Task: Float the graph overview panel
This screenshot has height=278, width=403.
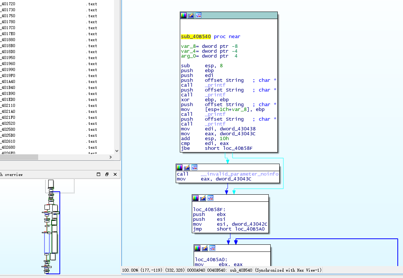Action: click(107, 174)
